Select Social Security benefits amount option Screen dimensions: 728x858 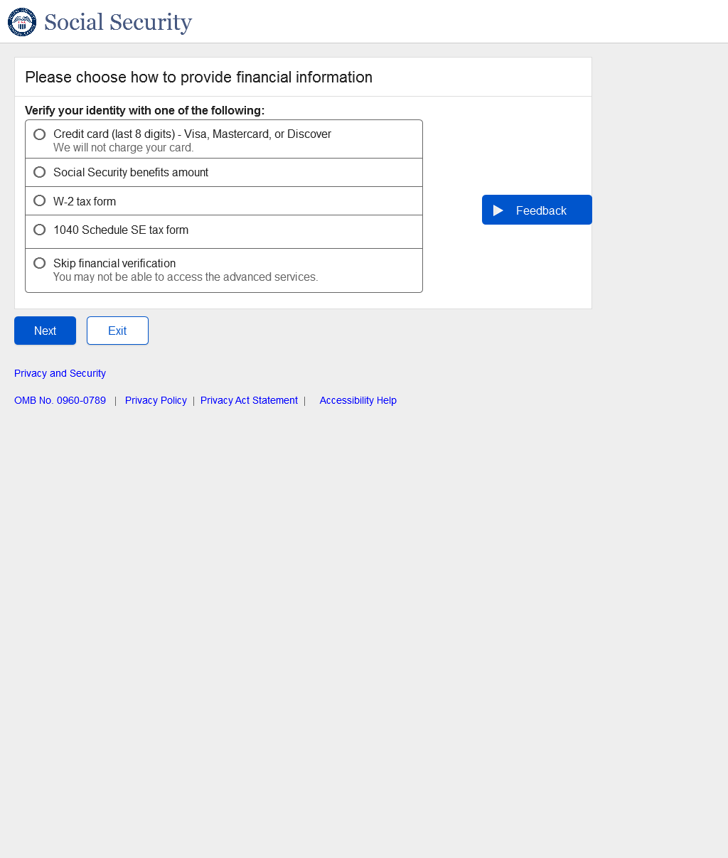40,172
